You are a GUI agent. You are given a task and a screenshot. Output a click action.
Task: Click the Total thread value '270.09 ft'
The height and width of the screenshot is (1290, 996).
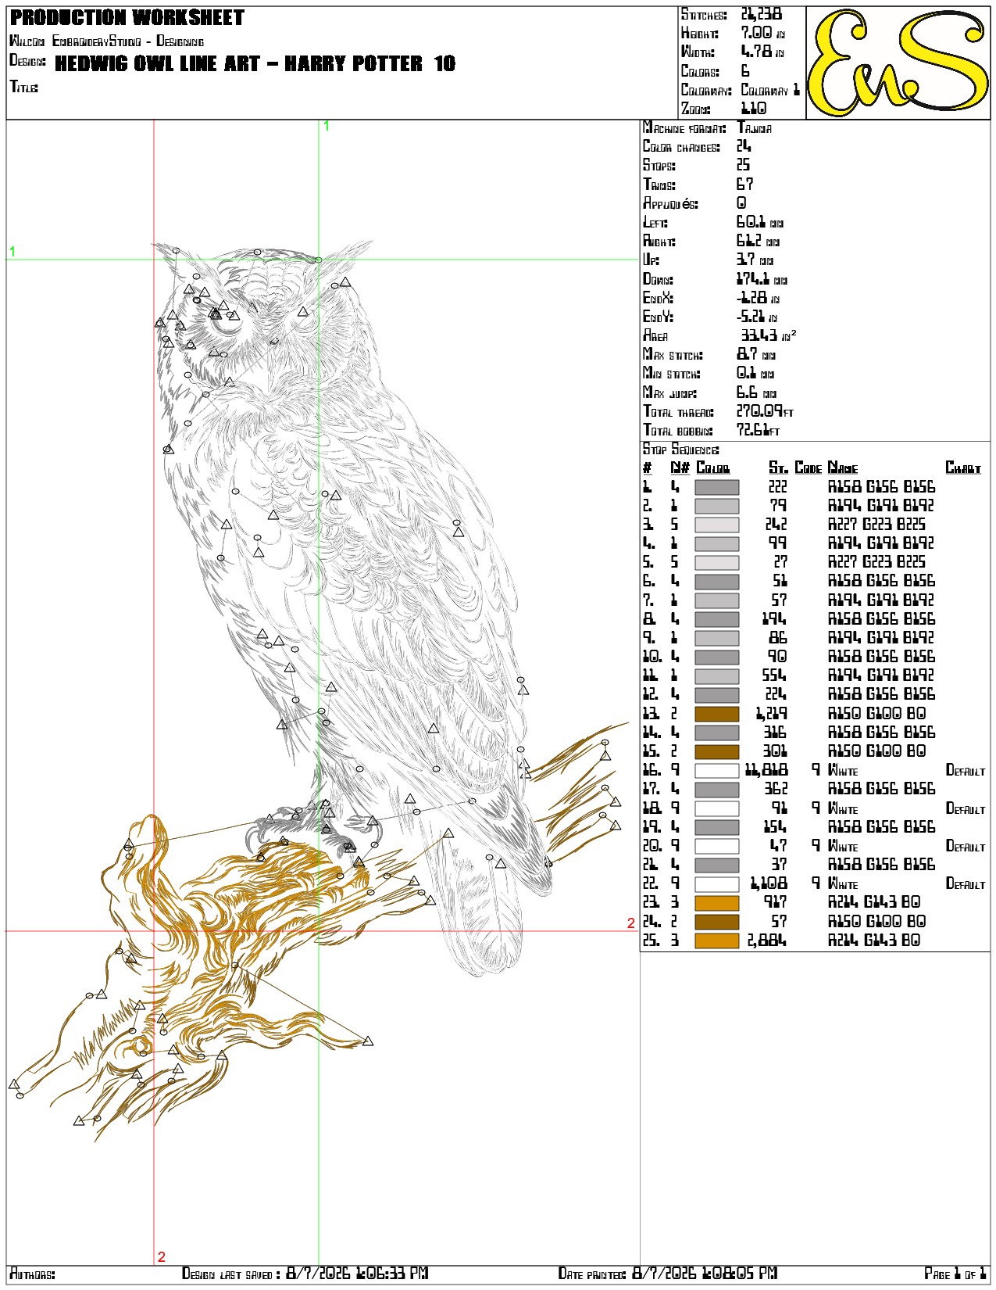(766, 412)
